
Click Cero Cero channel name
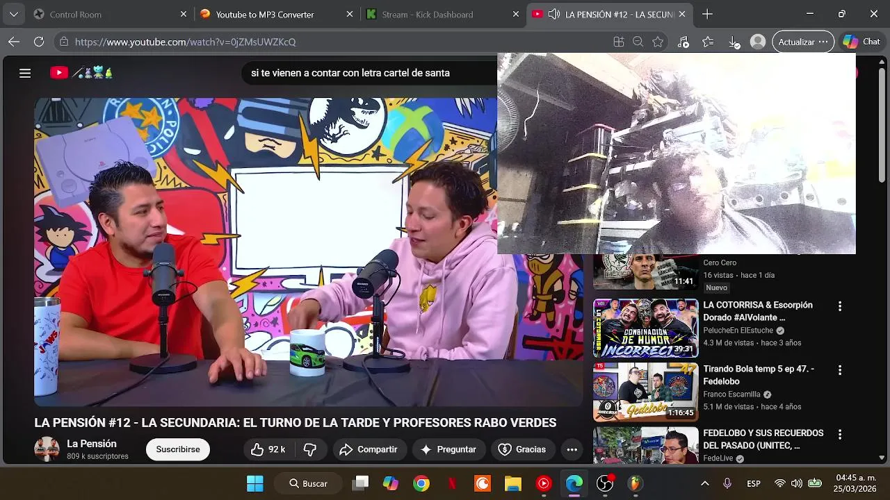click(x=720, y=262)
